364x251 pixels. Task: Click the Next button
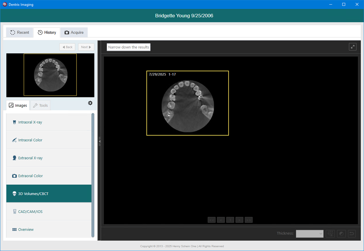tap(86, 47)
